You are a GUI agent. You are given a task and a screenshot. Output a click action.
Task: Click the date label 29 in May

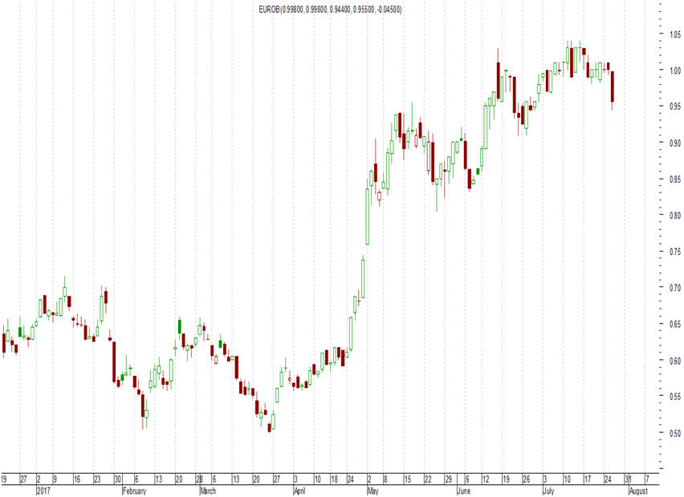(x=449, y=479)
